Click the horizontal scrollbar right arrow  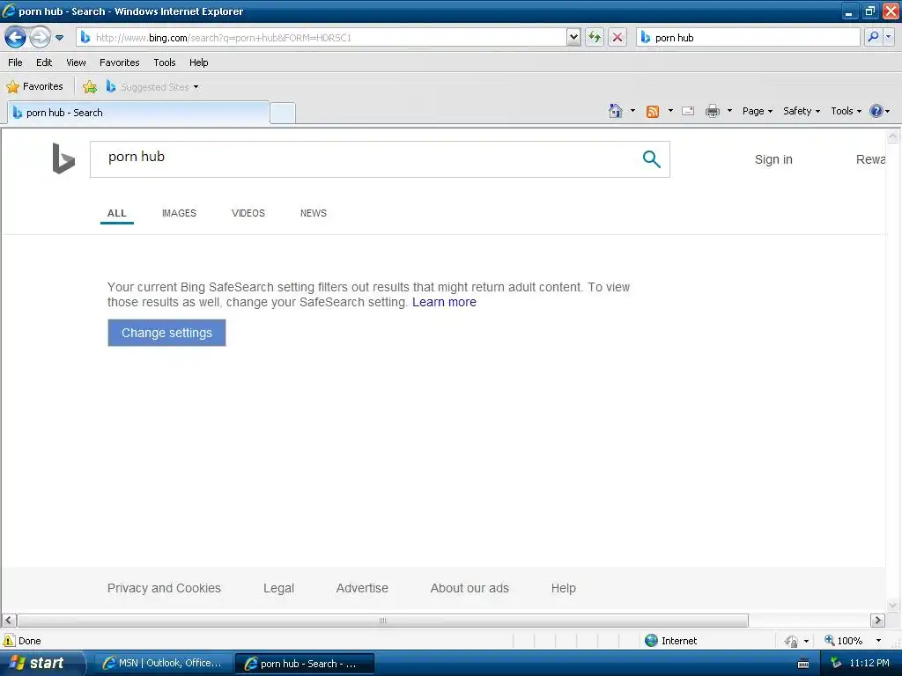click(877, 621)
